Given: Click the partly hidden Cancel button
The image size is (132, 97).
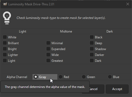Looking at the screenshot, I should (x=97, y=89).
